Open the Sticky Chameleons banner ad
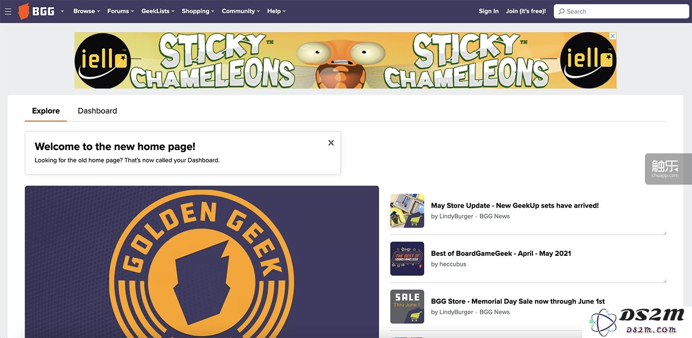 tap(345, 60)
